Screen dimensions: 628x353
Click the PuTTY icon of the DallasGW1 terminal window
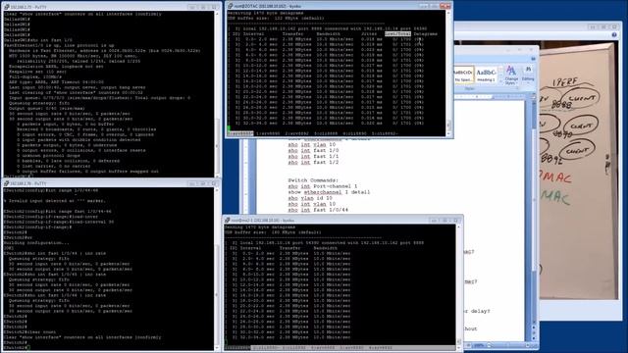click(7, 7)
